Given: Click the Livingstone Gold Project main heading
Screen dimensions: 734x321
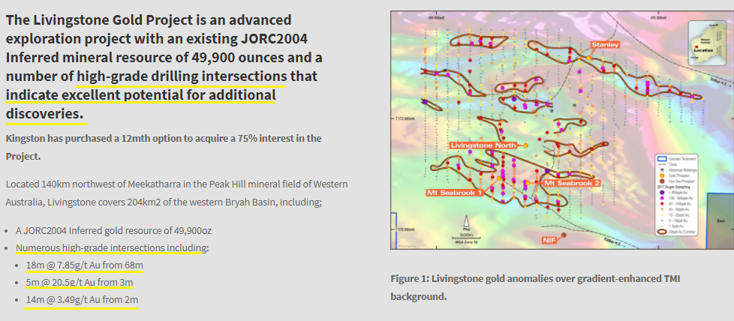Looking at the screenshot, I should point(164,67).
